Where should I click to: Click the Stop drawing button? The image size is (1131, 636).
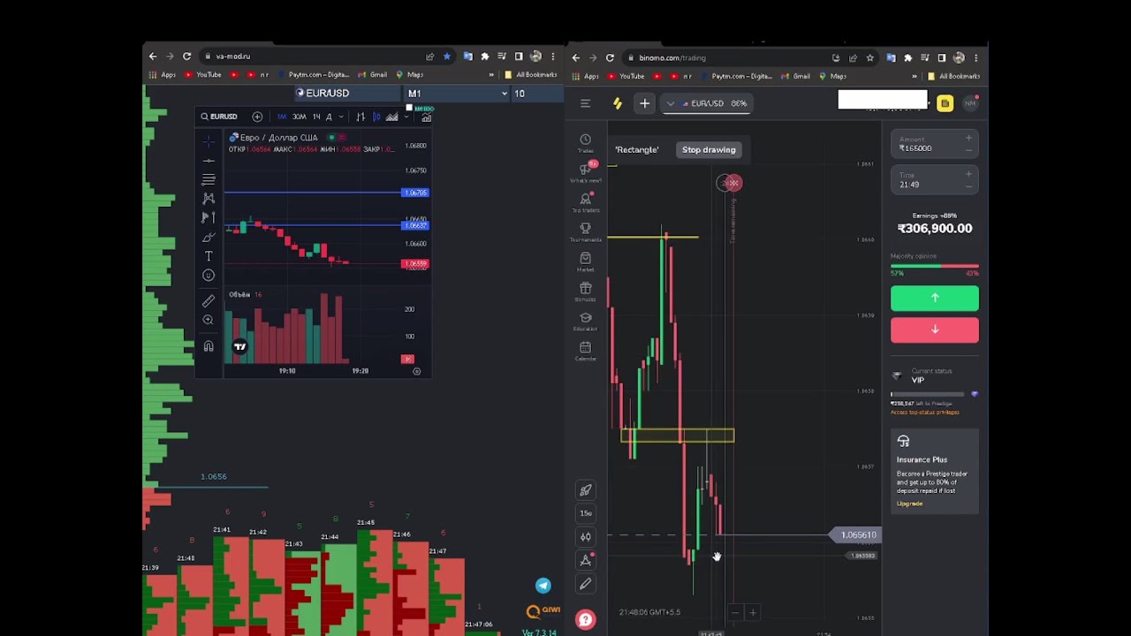click(x=709, y=149)
